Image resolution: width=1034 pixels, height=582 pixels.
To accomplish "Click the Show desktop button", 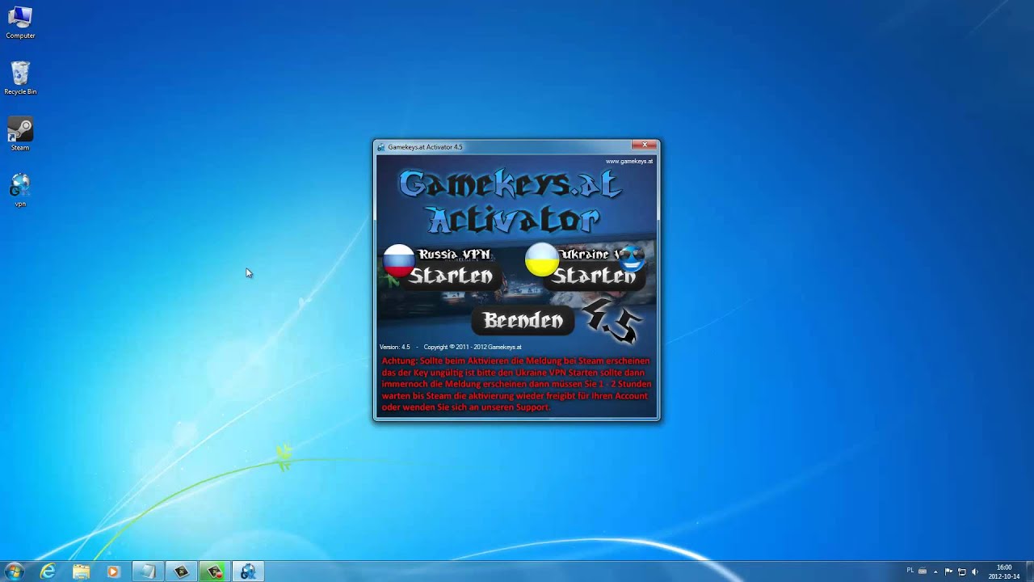I will coord(1028,571).
